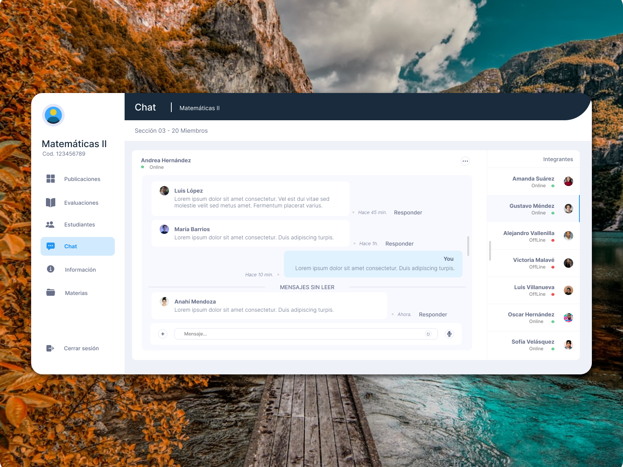
Task: Click Responder on María Barrios's message
Action: click(399, 243)
